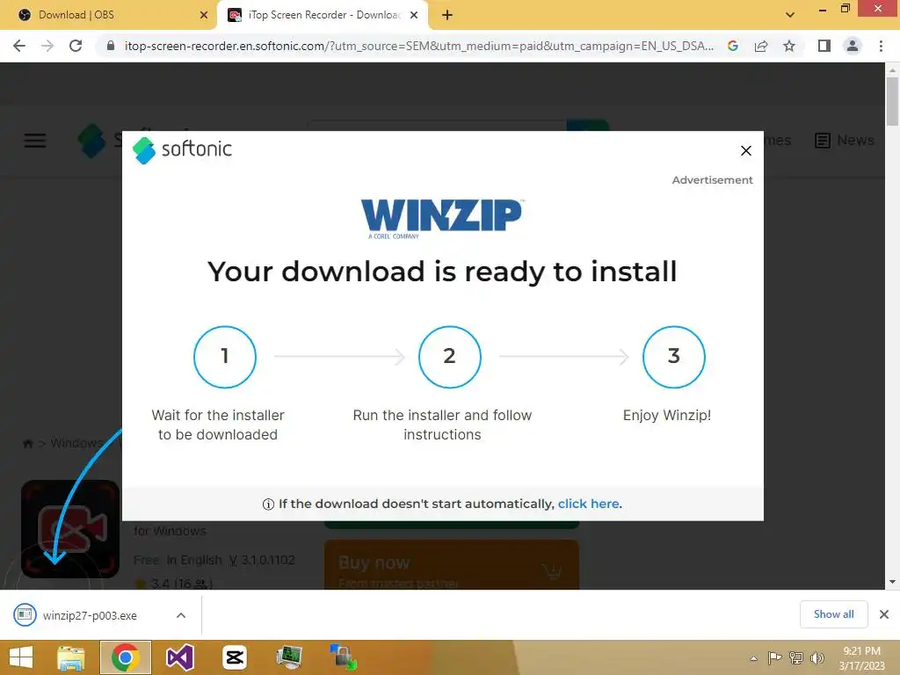Open the Chrome profile avatar
Screen dimensions: 900x675
click(853, 46)
